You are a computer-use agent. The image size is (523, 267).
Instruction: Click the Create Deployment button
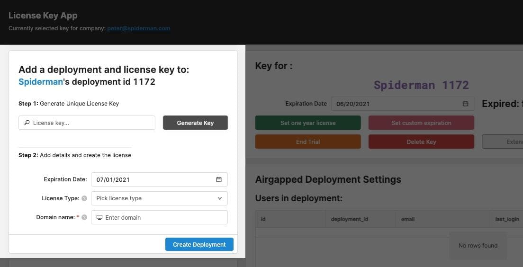199,244
